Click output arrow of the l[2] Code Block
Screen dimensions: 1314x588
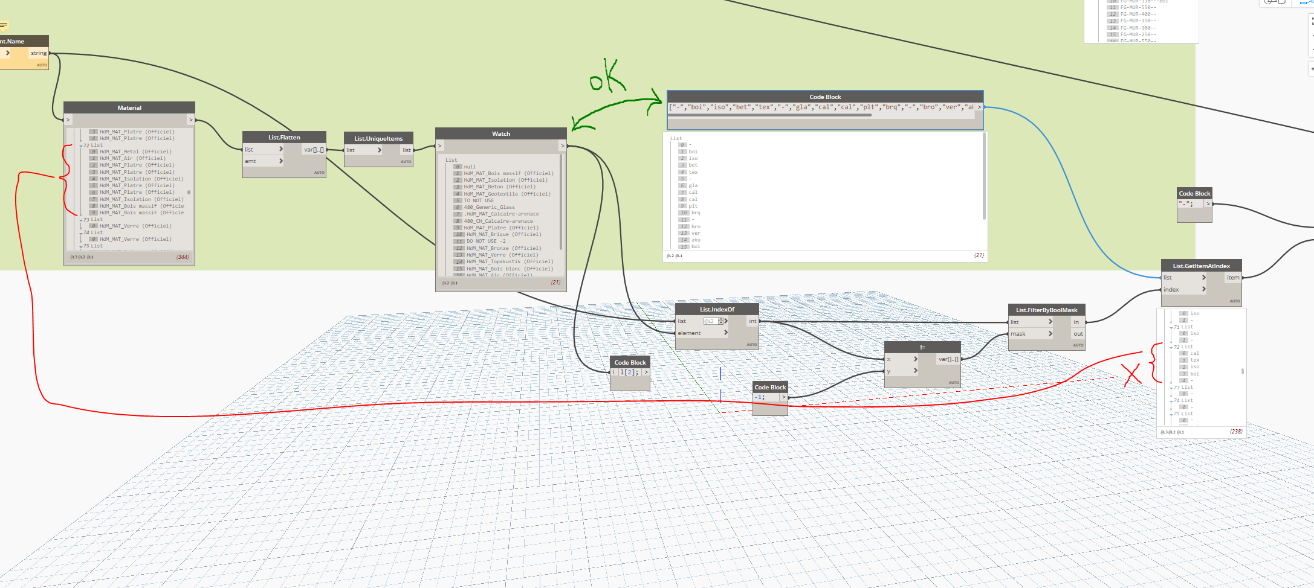(x=646, y=372)
